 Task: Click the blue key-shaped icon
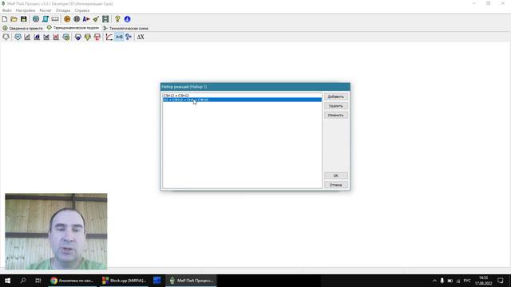(x=129, y=37)
